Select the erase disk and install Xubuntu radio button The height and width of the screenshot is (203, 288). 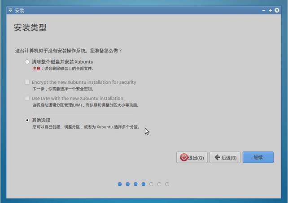coord(27,62)
